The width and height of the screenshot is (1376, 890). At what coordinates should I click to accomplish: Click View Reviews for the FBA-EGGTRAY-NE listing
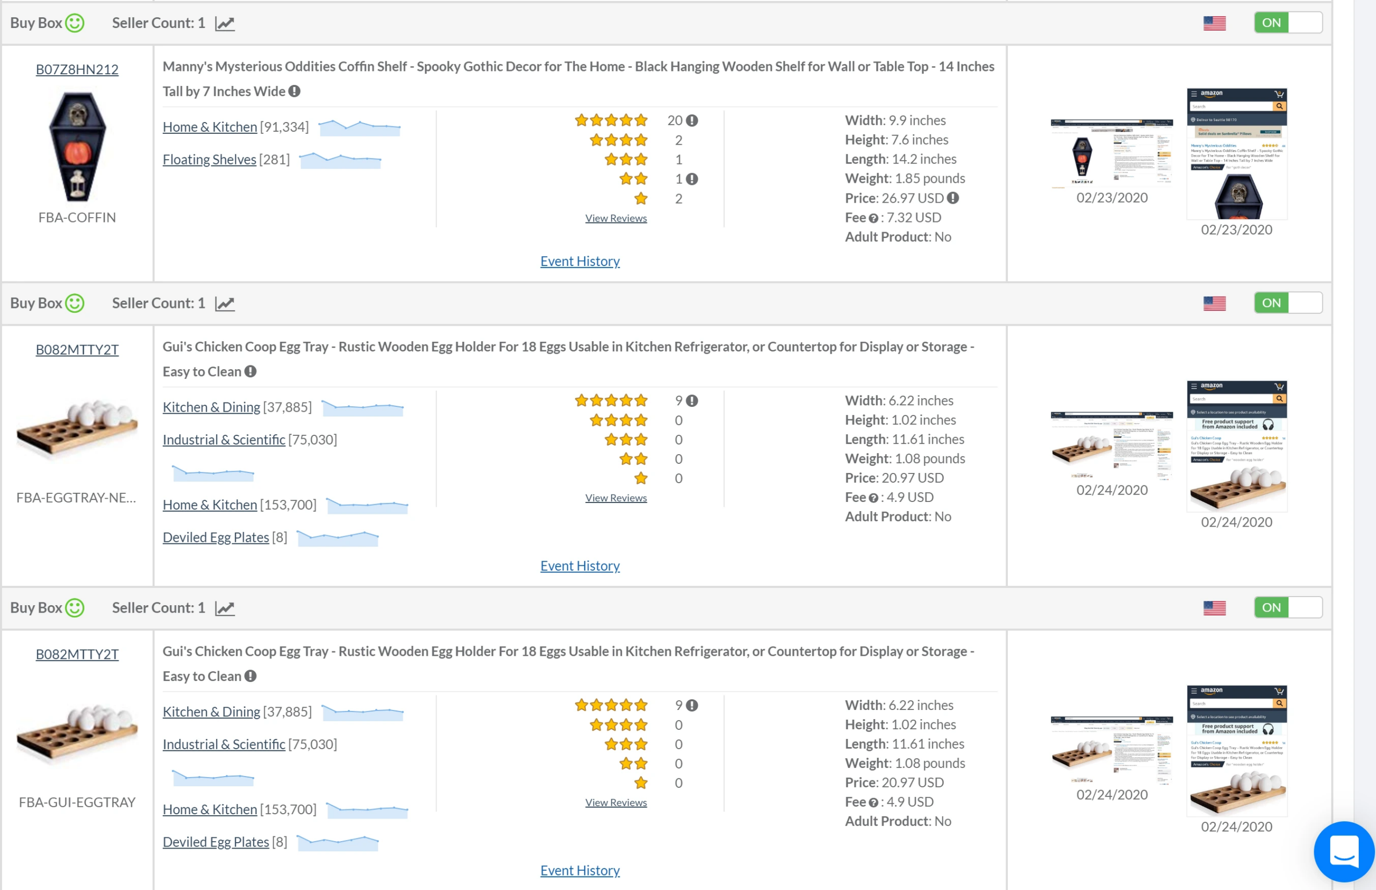coord(615,498)
